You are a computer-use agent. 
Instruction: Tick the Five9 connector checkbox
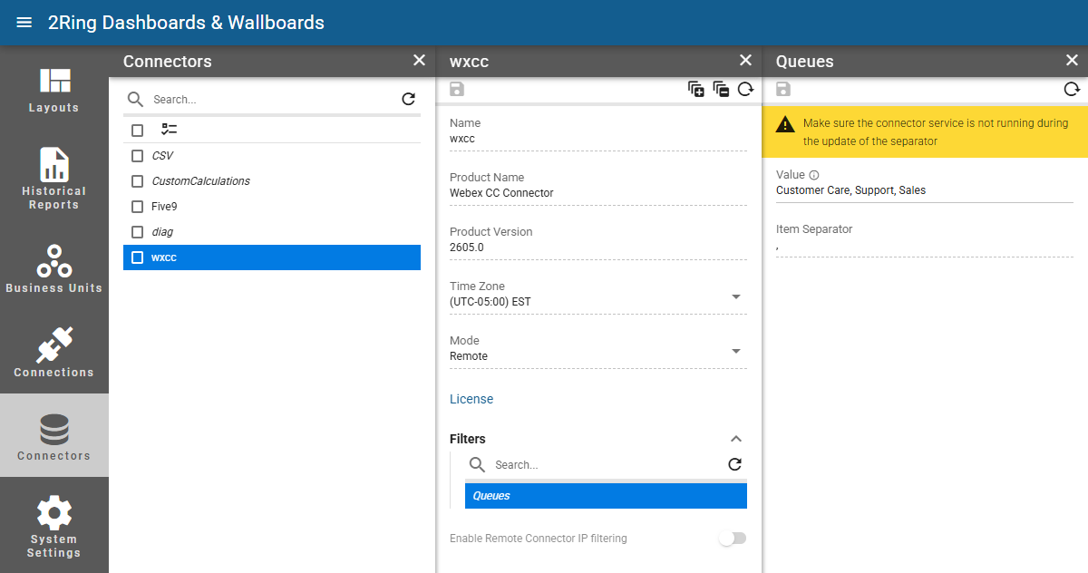coord(138,207)
